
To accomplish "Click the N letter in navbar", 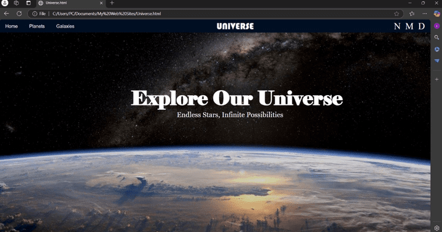I will (397, 26).
